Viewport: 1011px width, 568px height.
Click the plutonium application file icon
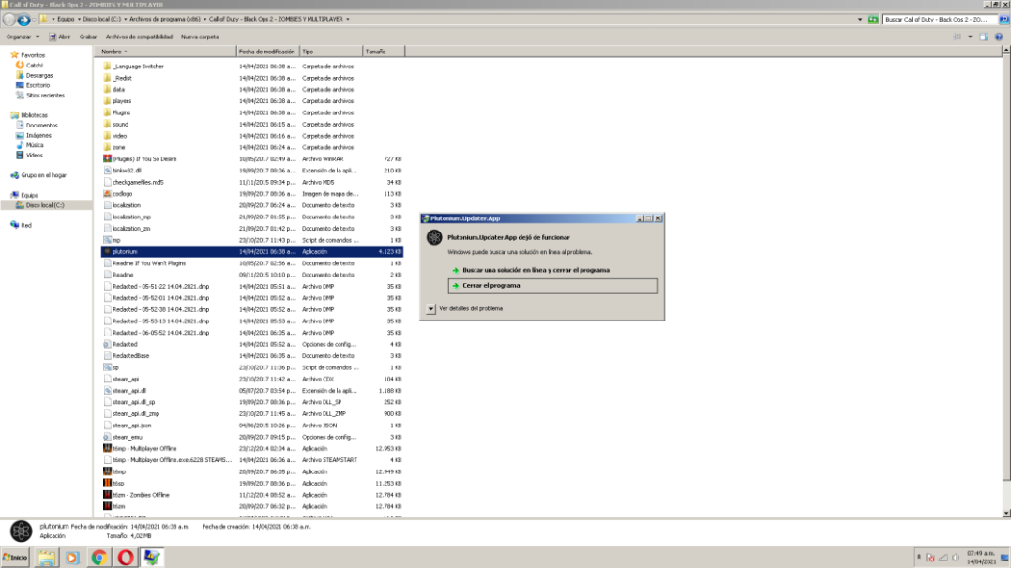107,251
